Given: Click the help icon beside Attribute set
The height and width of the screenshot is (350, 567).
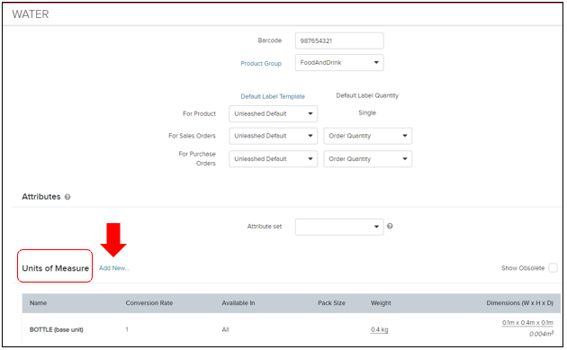Looking at the screenshot, I should tap(390, 226).
